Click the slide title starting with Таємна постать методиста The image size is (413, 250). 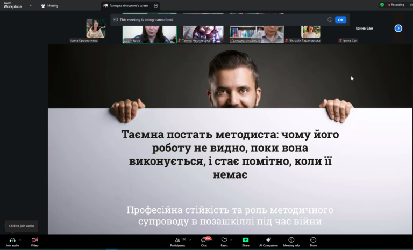(230, 155)
